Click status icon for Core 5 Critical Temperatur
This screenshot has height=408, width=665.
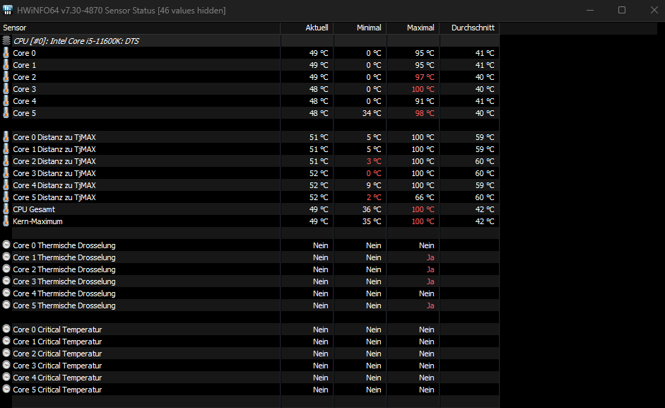[x=6, y=389]
